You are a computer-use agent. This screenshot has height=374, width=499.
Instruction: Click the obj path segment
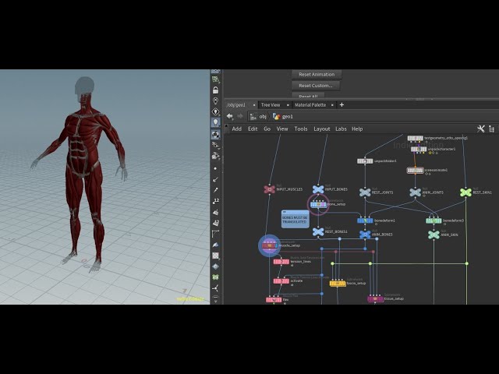(258, 117)
